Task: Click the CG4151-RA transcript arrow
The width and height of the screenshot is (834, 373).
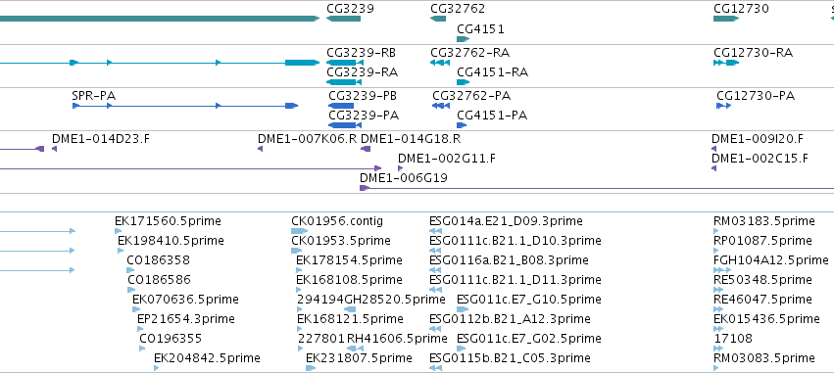Action: (x=463, y=82)
